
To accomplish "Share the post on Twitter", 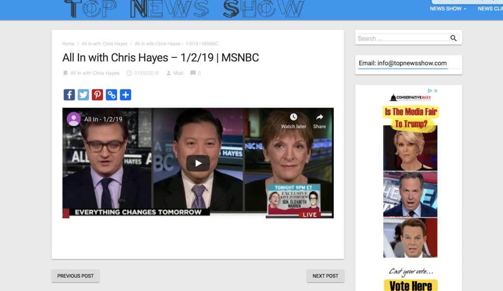I will tap(83, 95).
